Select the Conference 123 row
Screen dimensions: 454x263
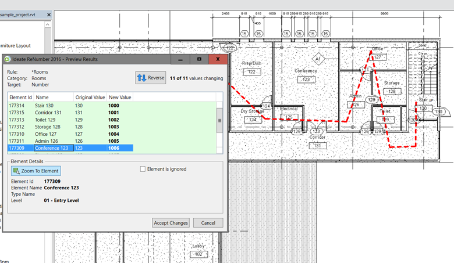(x=70, y=148)
